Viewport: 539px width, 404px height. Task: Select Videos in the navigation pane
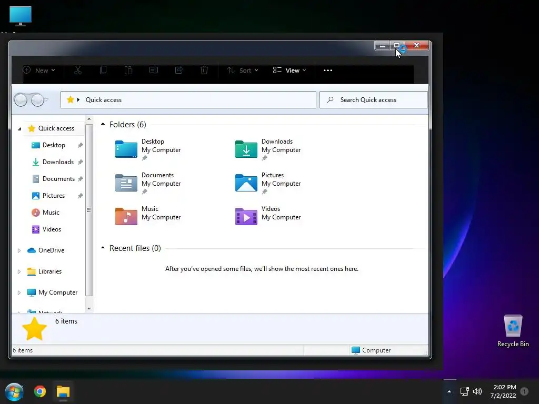[x=52, y=229]
